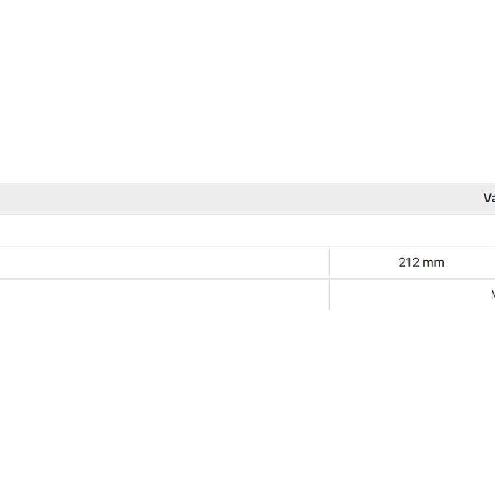Click the border line above the "212 mm" row
Screen dimensions: 495x495
[x=247, y=246]
